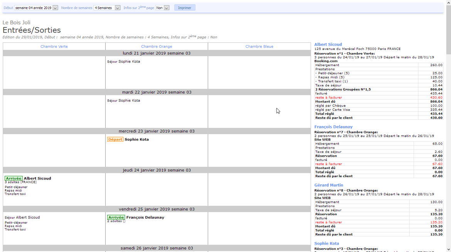Expand the Nombre de semaines dropdown
Screen dimensions: 451x252
pos(107,8)
